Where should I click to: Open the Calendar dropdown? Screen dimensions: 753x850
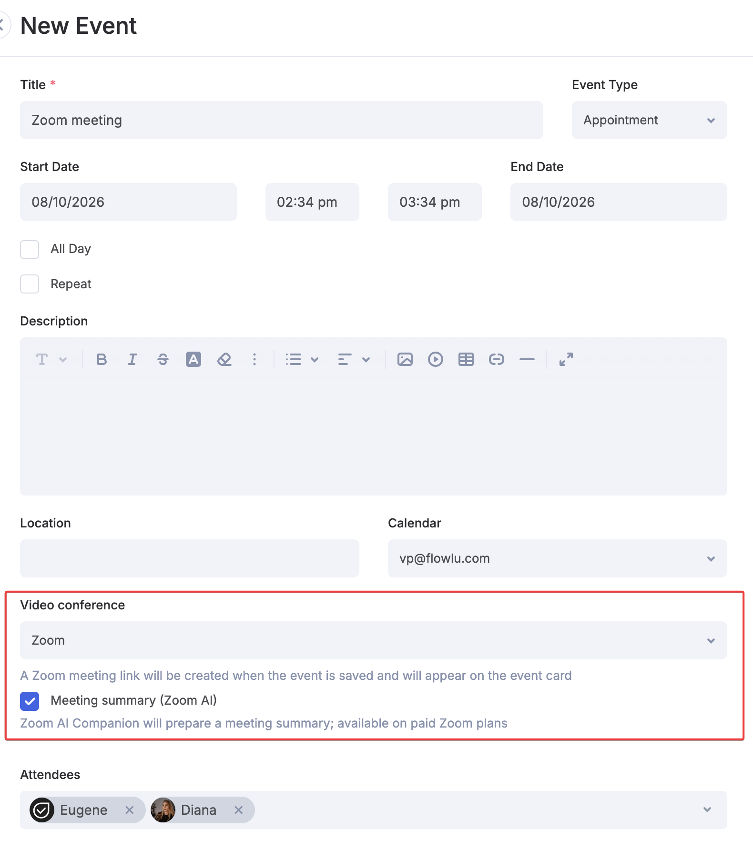point(558,558)
